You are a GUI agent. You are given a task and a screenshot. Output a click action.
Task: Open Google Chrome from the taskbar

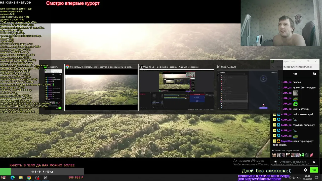click(x=29, y=177)
